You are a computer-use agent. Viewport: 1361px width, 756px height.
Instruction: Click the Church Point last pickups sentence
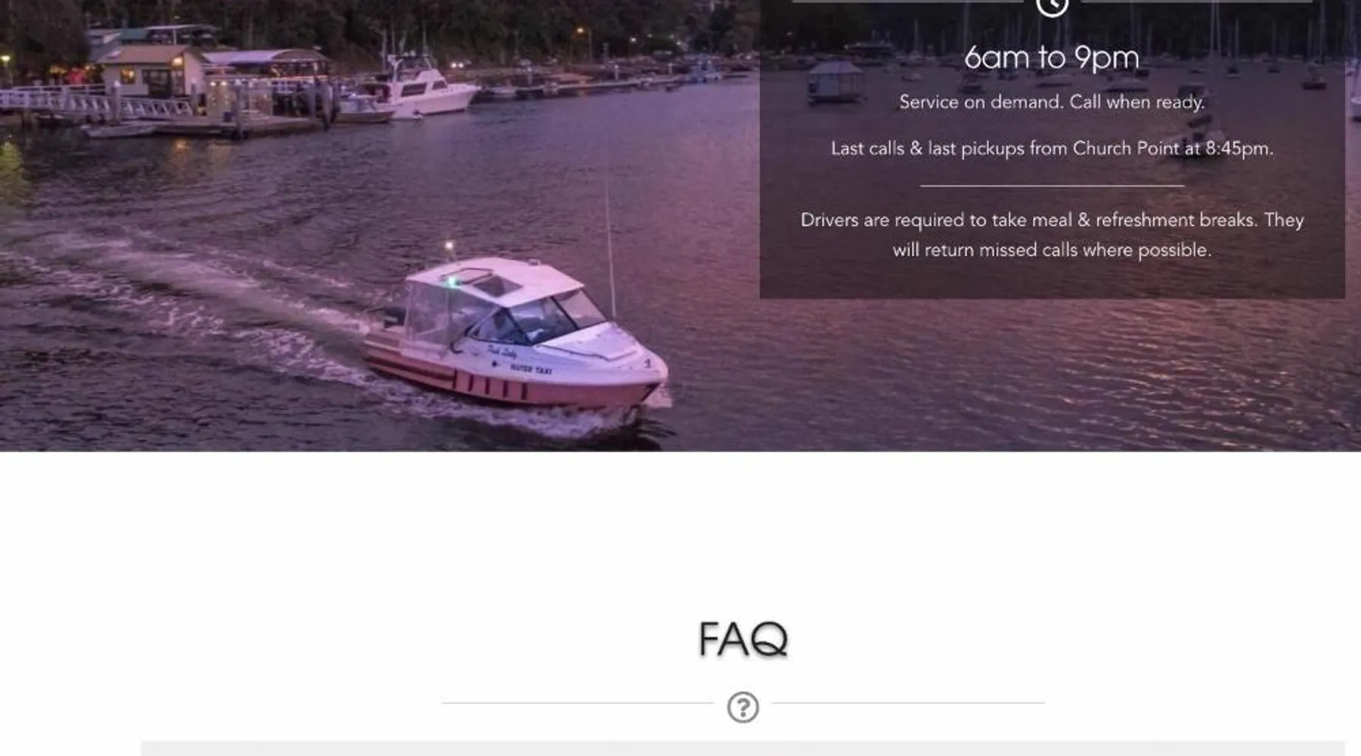point(1052,148)
